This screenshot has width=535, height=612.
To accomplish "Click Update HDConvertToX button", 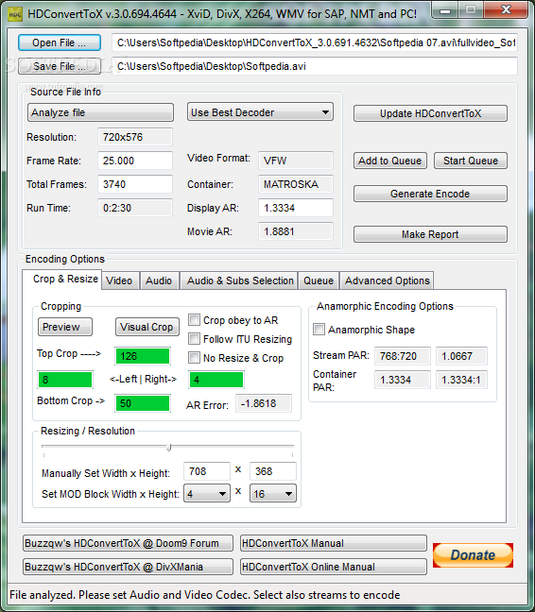I will 430,113.
